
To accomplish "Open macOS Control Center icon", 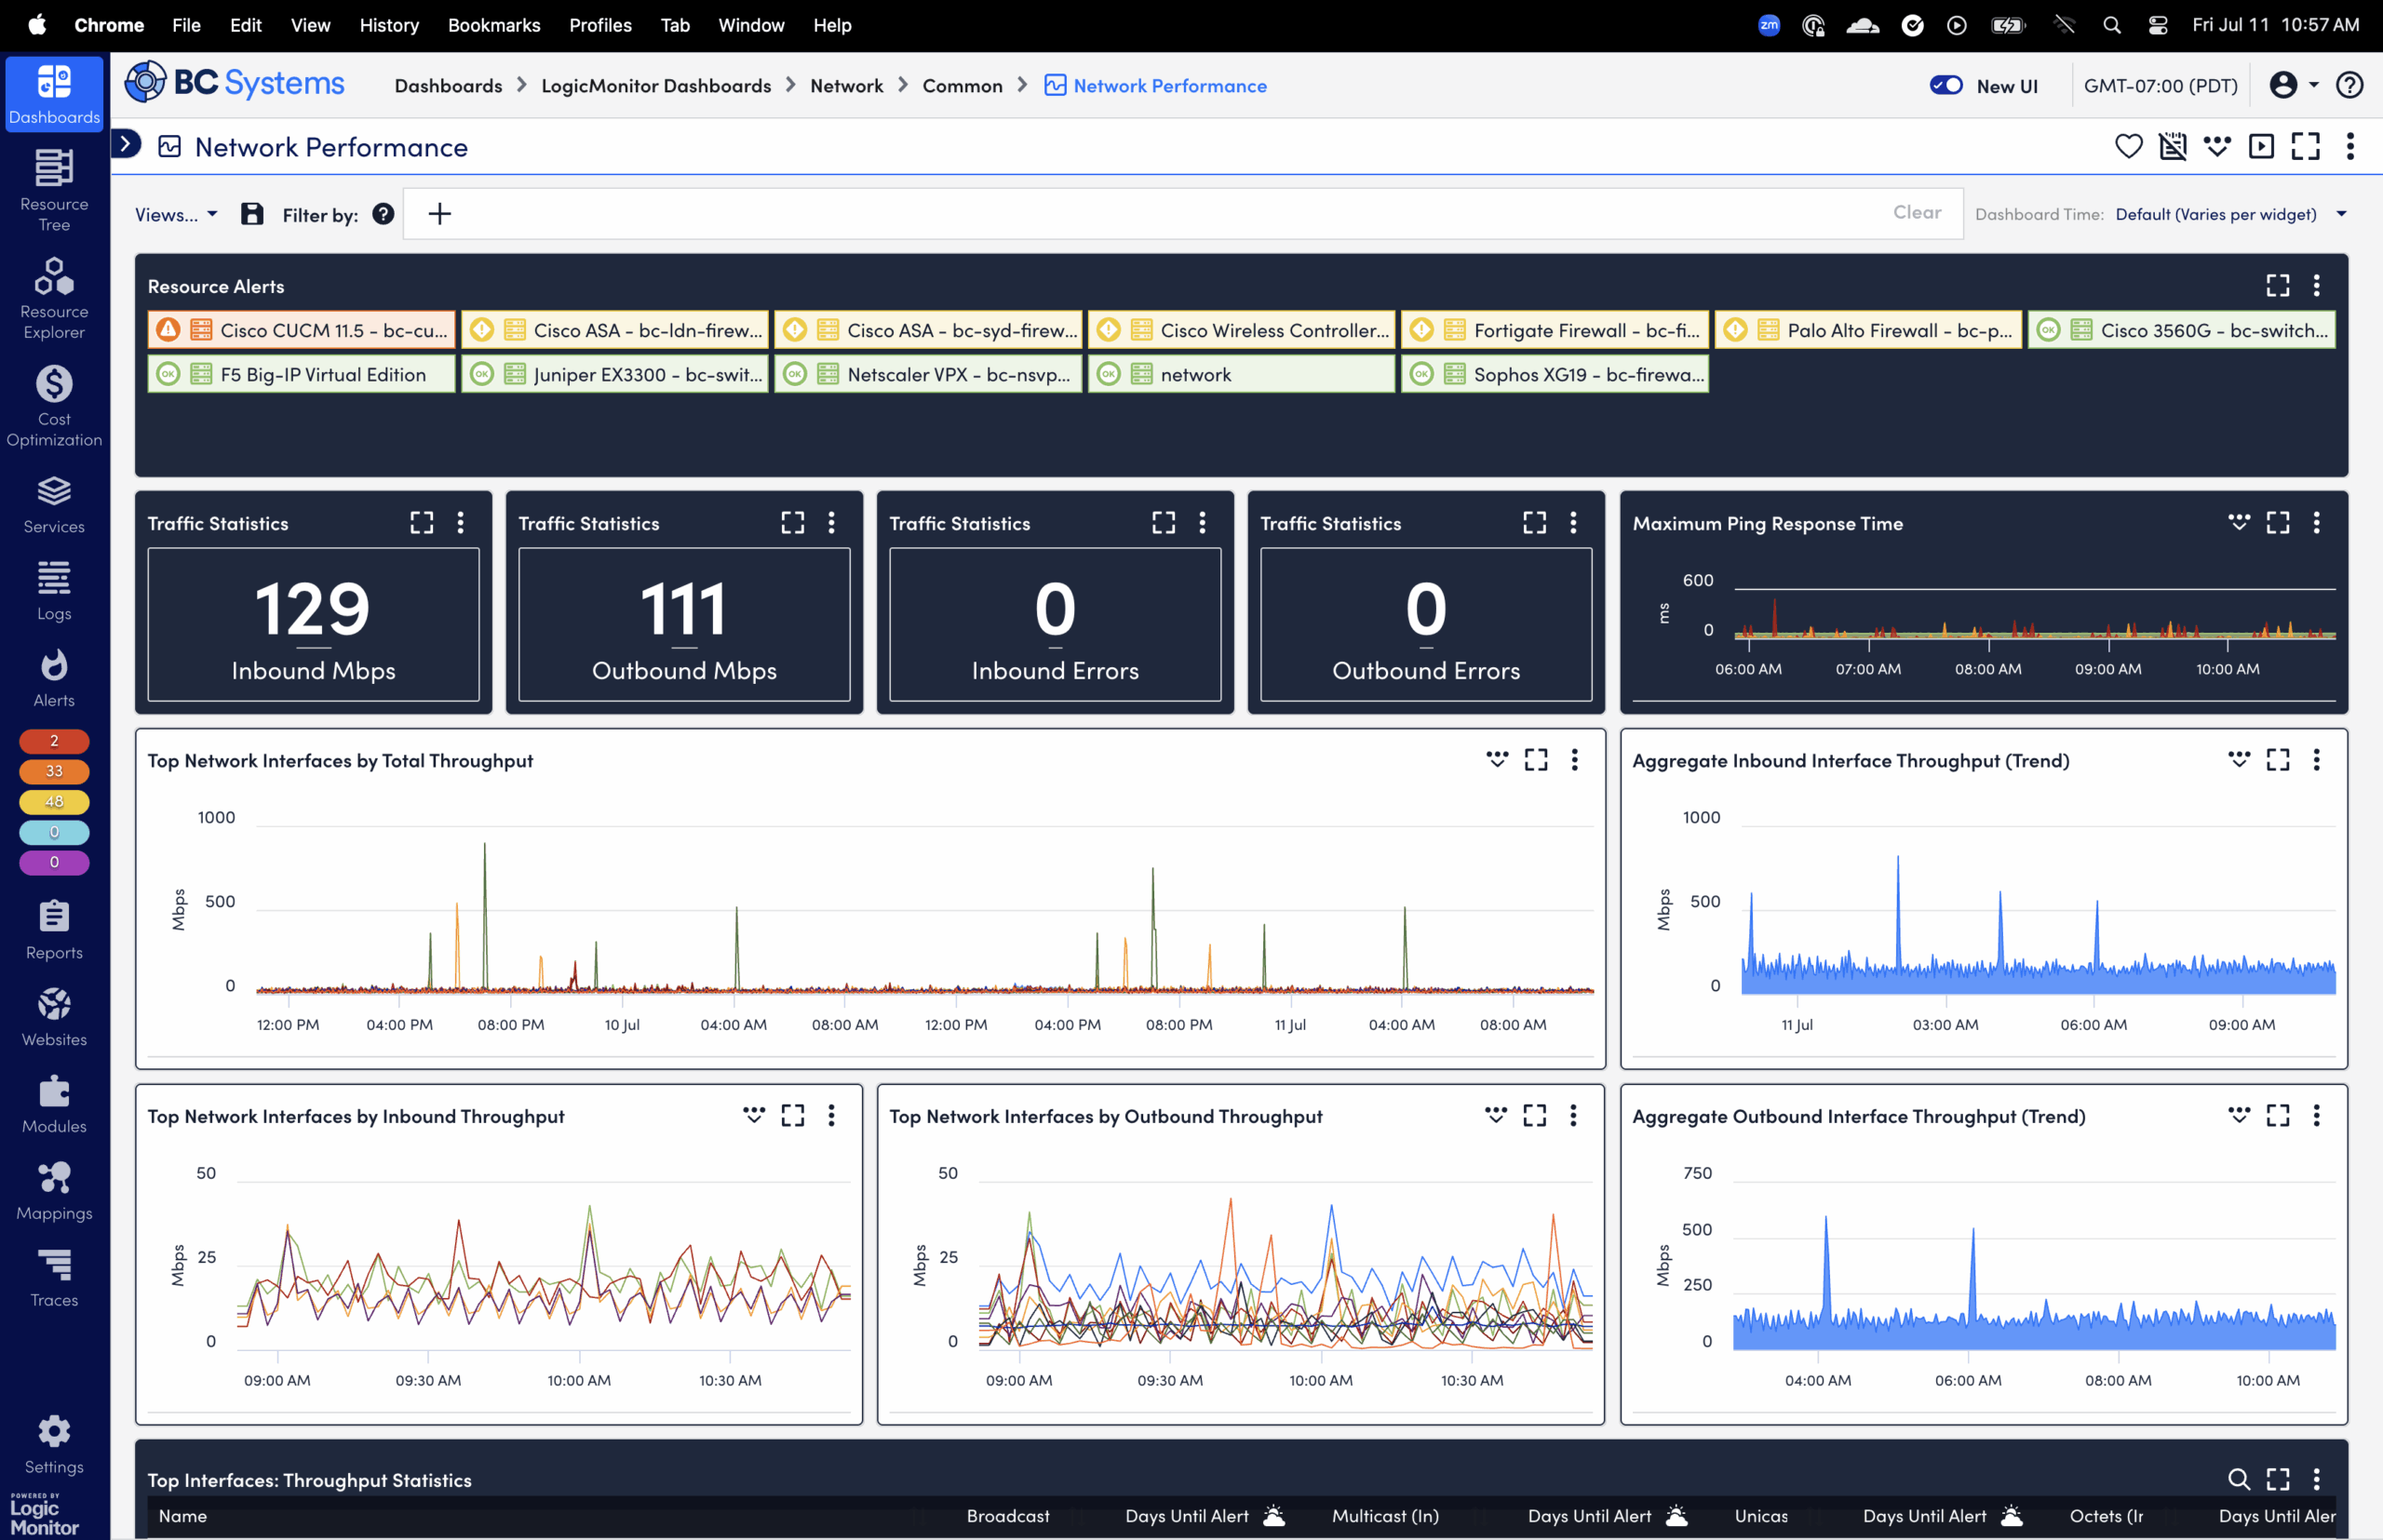I will tap(2158, 25).
